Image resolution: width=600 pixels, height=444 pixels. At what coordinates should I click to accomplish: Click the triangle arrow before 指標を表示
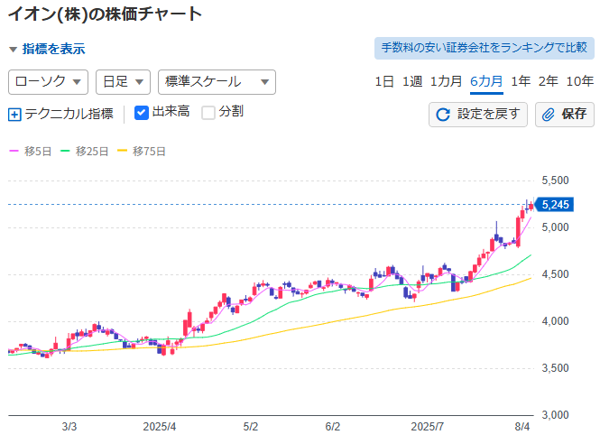click(13, 50)
